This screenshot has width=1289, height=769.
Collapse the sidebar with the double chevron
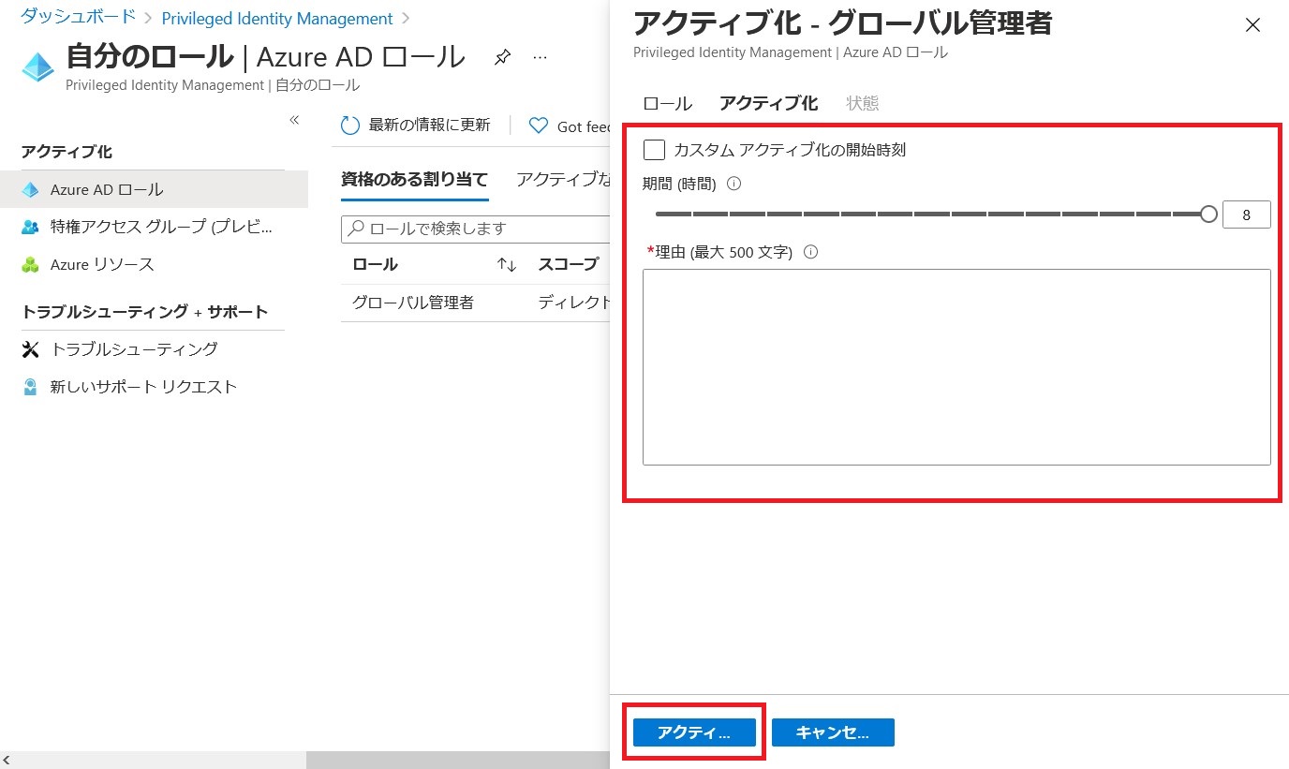pos(293,120)
